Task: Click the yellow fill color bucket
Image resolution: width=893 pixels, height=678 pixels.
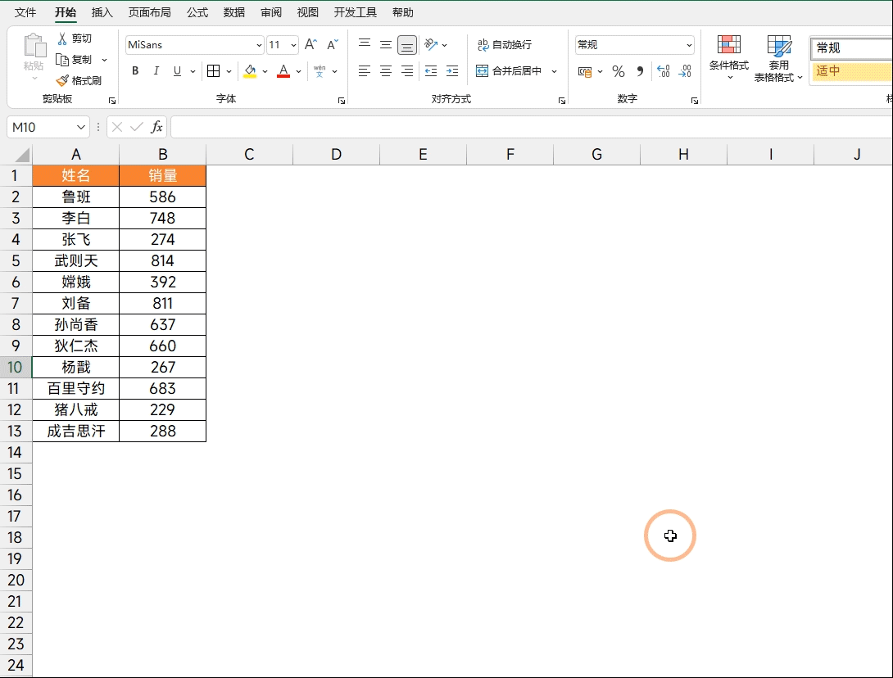Action: pos(250,71)
